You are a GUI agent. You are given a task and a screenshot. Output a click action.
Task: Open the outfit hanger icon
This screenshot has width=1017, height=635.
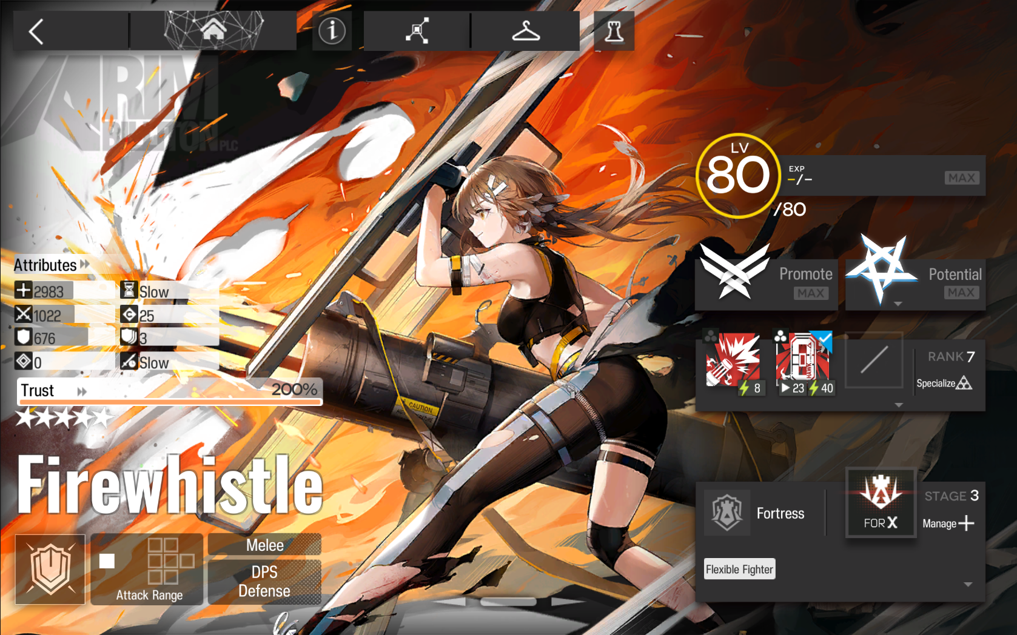tap(526, 31)
